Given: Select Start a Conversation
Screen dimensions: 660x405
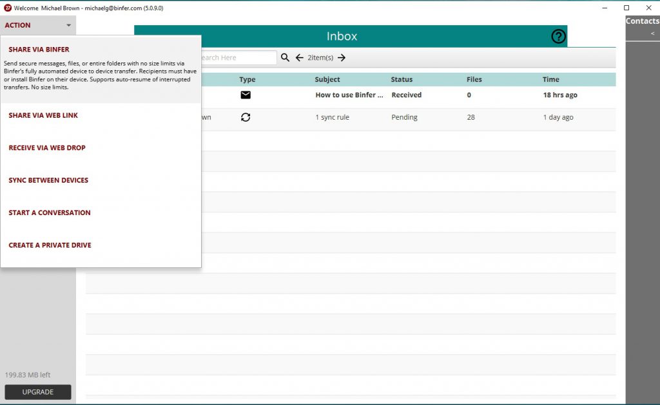Looking at the screenshot, I should point(50,212).
